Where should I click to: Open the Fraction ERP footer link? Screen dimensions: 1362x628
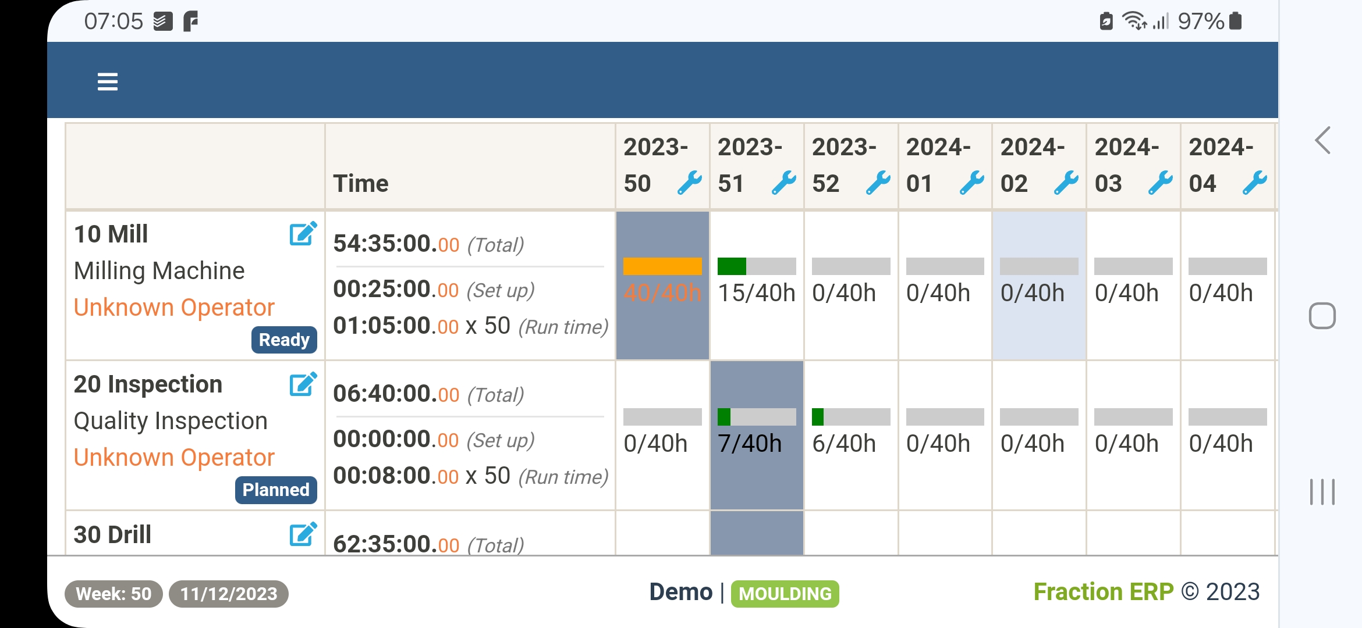point(1103,592)
